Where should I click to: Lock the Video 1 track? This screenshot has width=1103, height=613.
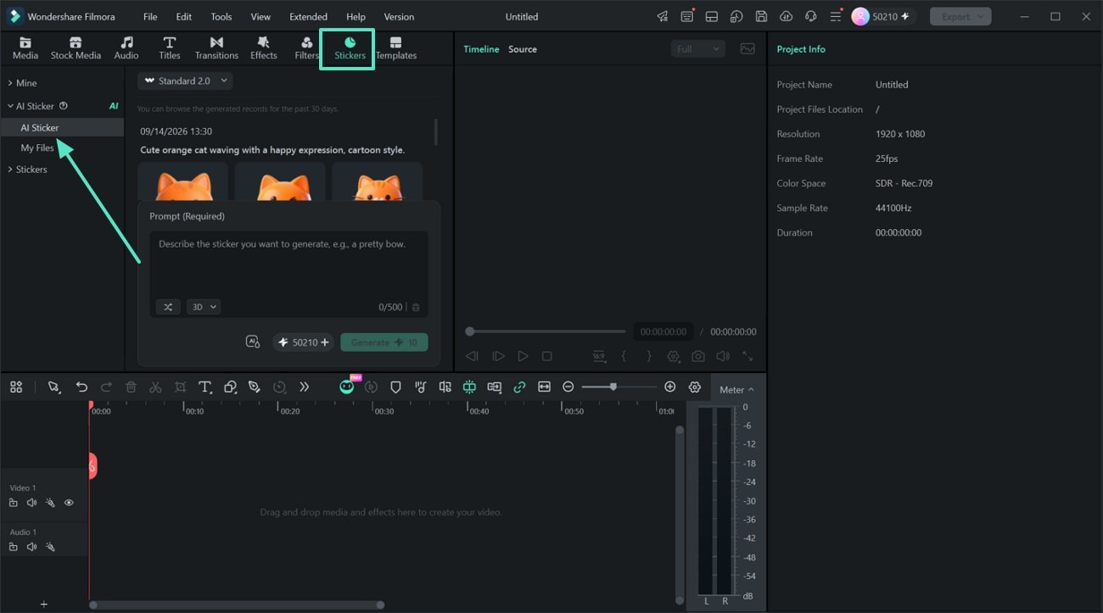click(13, 503)
